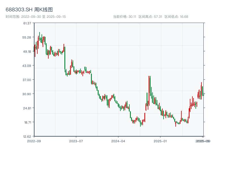Screen dimensions: 226x170
Task: Click the 61.37 y-axis price label
Action: (x=27, y=23)
